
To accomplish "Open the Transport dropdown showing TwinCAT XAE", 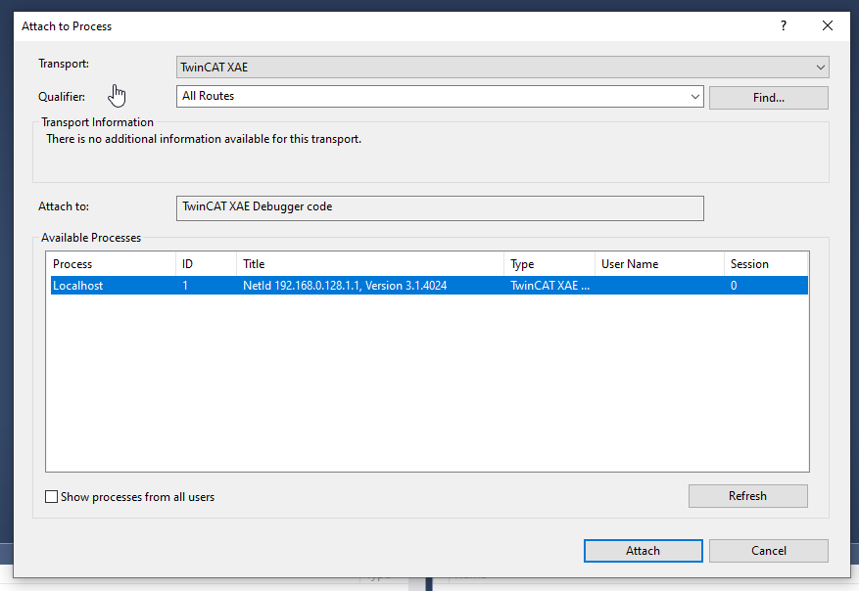I will tap(502, 68).
